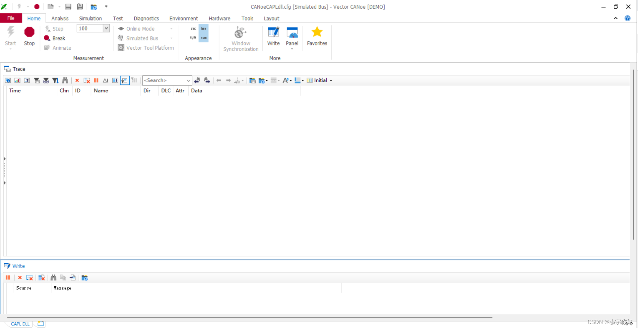
Task: Switch to the Simulation ribbon tab
Action: point(91,18)
